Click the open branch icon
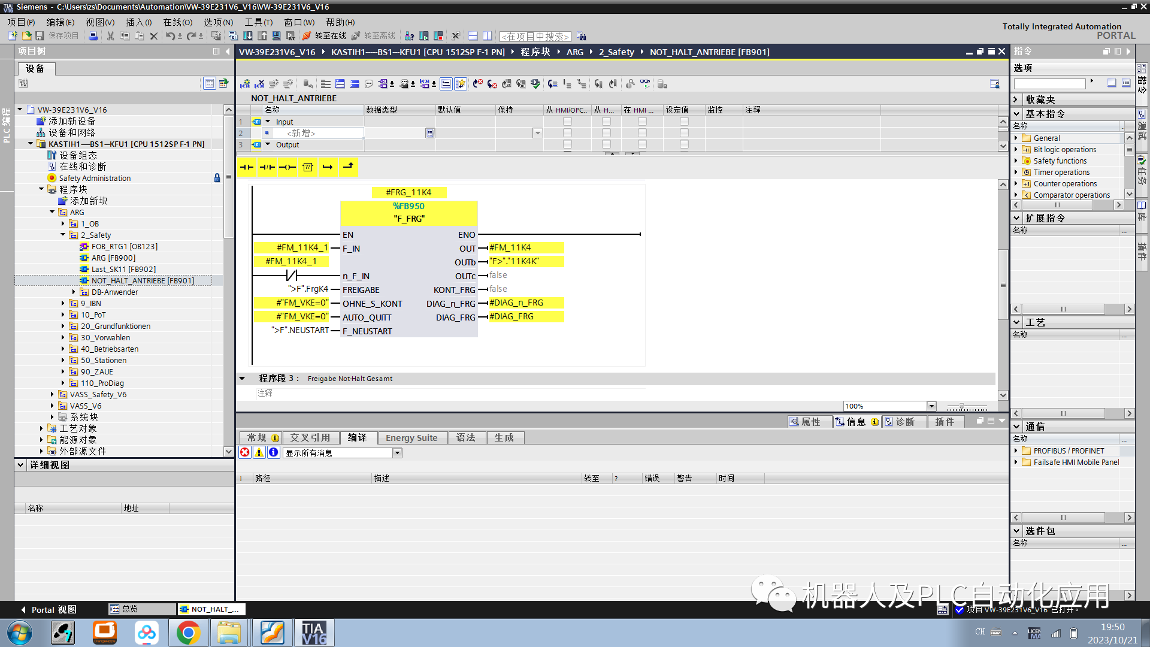The width and height of the screenshot is (1150, 647). (328, 167)
